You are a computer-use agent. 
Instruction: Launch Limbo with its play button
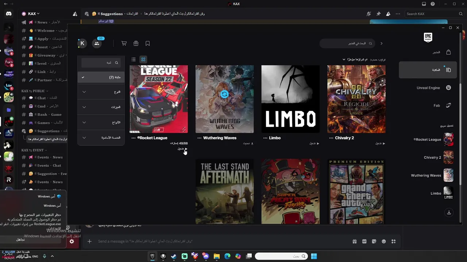[314, 143]
